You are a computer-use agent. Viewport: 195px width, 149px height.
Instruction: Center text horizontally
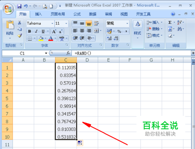(x=82, y=31)
